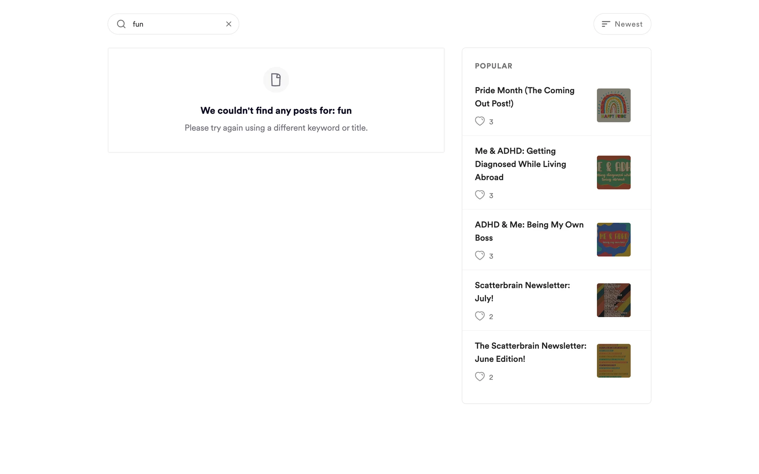Click the red-green Me & ADHD thumbnail
759x474 pixels.
[x=614, y=173]
